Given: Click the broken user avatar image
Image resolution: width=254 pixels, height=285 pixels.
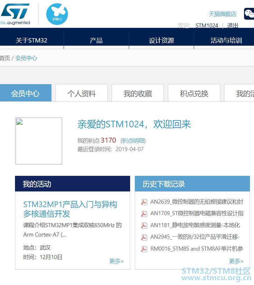Looking at the screenshot, I should (39, 141).
